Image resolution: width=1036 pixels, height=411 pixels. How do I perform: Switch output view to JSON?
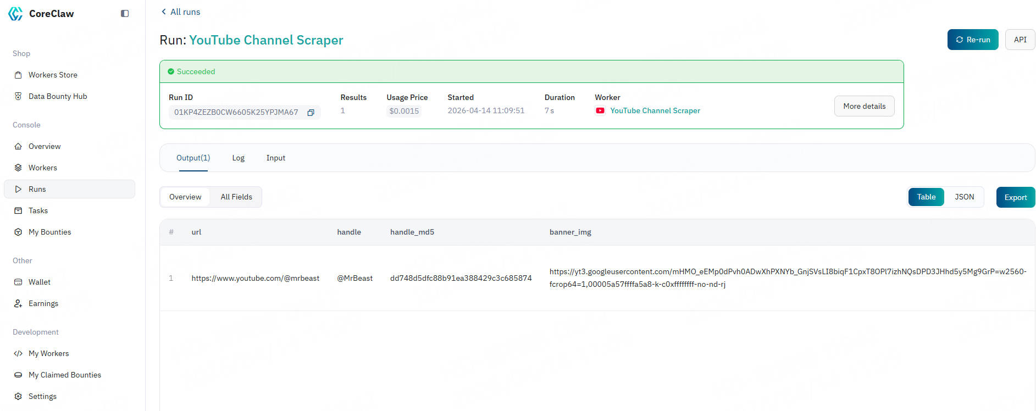964,197
